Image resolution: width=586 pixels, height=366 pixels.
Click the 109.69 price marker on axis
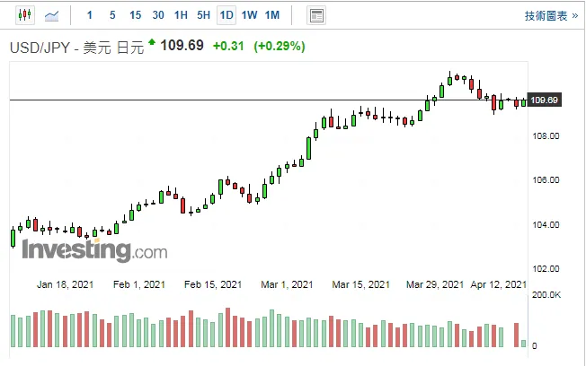[x=544, y=100]
